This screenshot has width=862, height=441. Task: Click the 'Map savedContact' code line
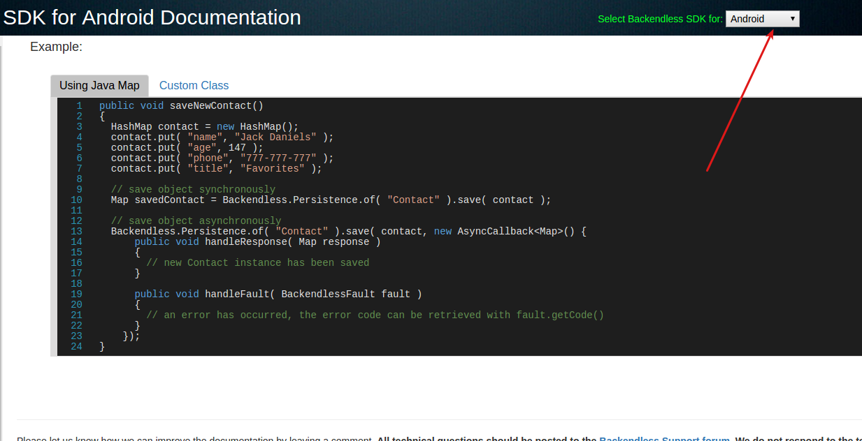click(331, 200)
